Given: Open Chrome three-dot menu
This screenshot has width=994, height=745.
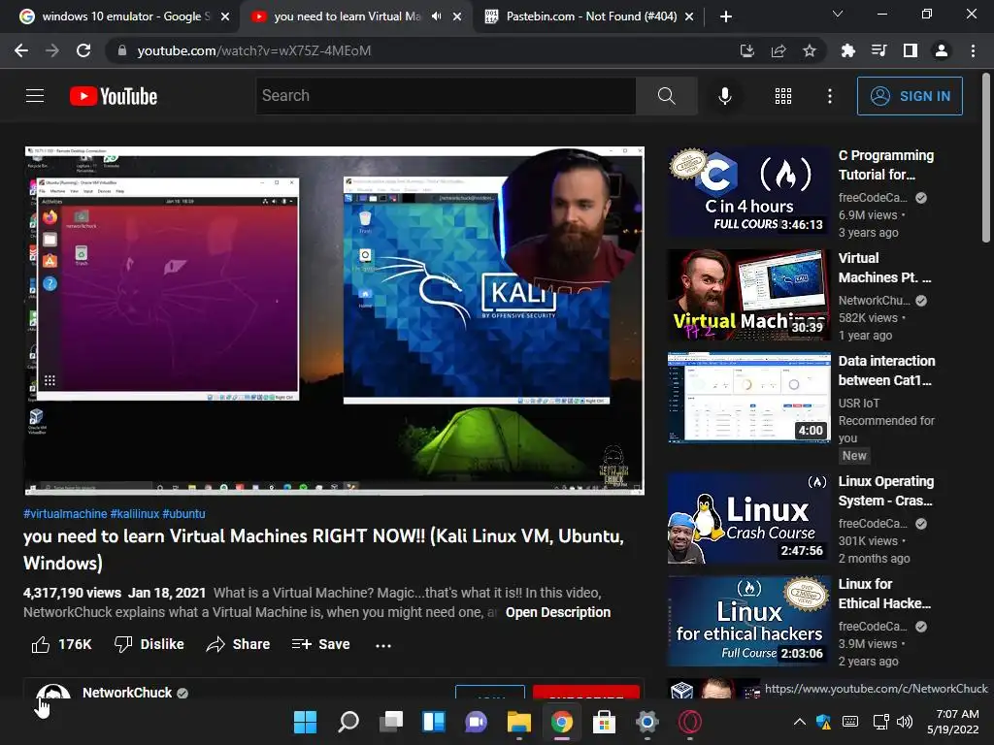Looking at the screenshot, I should click(x=973, y=50).
